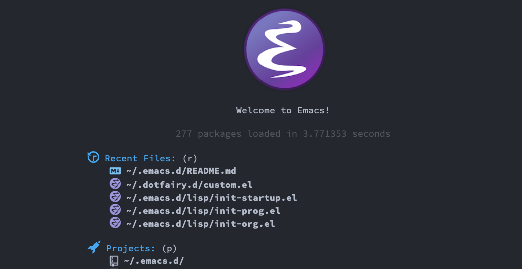Select the Recent Files section heading
Screen dimensions: 522x269
(140, 158)
